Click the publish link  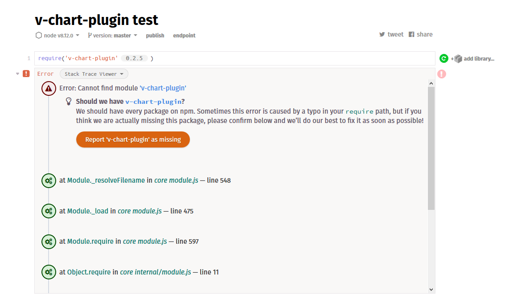[x=155, y=35]
